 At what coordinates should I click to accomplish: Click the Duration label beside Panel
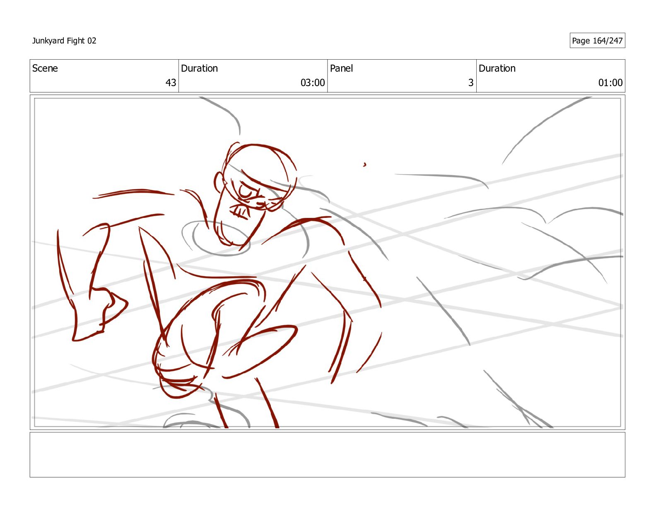(497, 68)
